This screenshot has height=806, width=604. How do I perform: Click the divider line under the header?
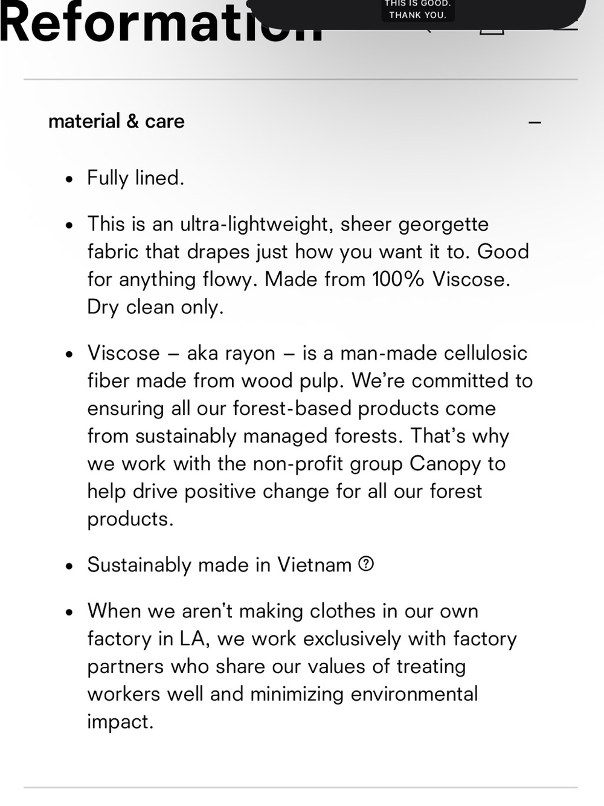click(x=301, y=79)
